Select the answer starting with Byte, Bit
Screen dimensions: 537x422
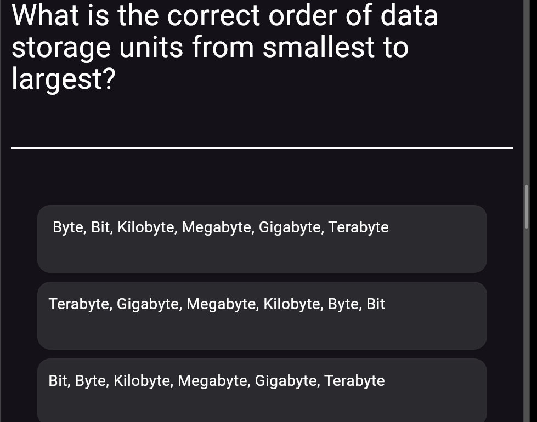point(262,238)
